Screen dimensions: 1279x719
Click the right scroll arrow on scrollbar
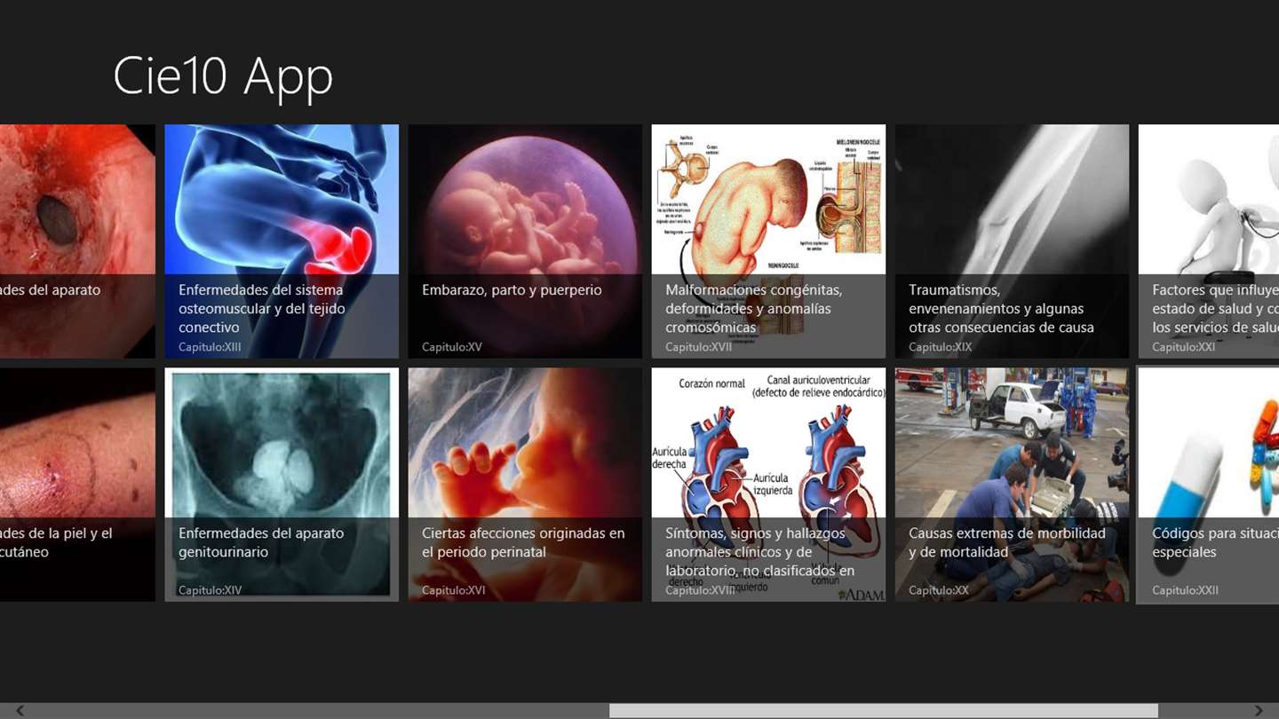click(1259, 710)
